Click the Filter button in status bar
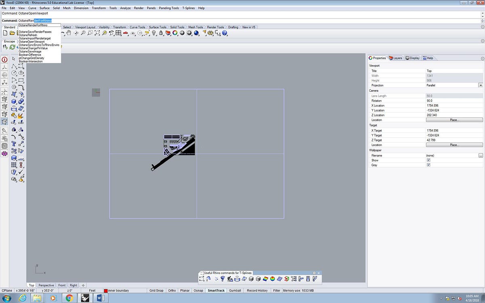Viewport: 485px width, 303px height. [276, 290]
